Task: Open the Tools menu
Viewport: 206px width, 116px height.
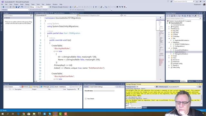Action: point(38,4)
